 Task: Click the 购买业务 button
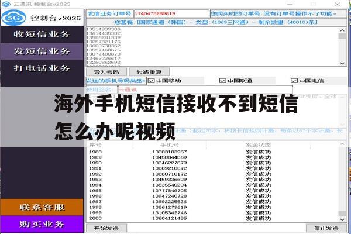coord(42,224)
